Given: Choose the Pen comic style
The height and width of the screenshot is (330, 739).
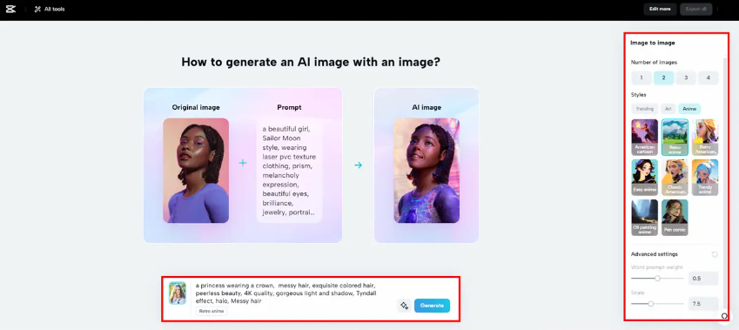Looking at the screenshot, I should click(675, 218).
